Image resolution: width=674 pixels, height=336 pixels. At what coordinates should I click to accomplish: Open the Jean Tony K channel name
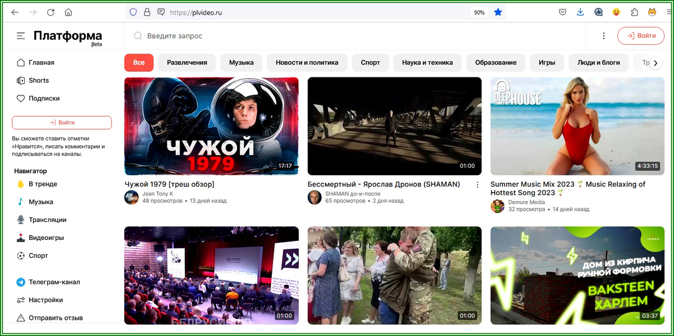point(158,194)
